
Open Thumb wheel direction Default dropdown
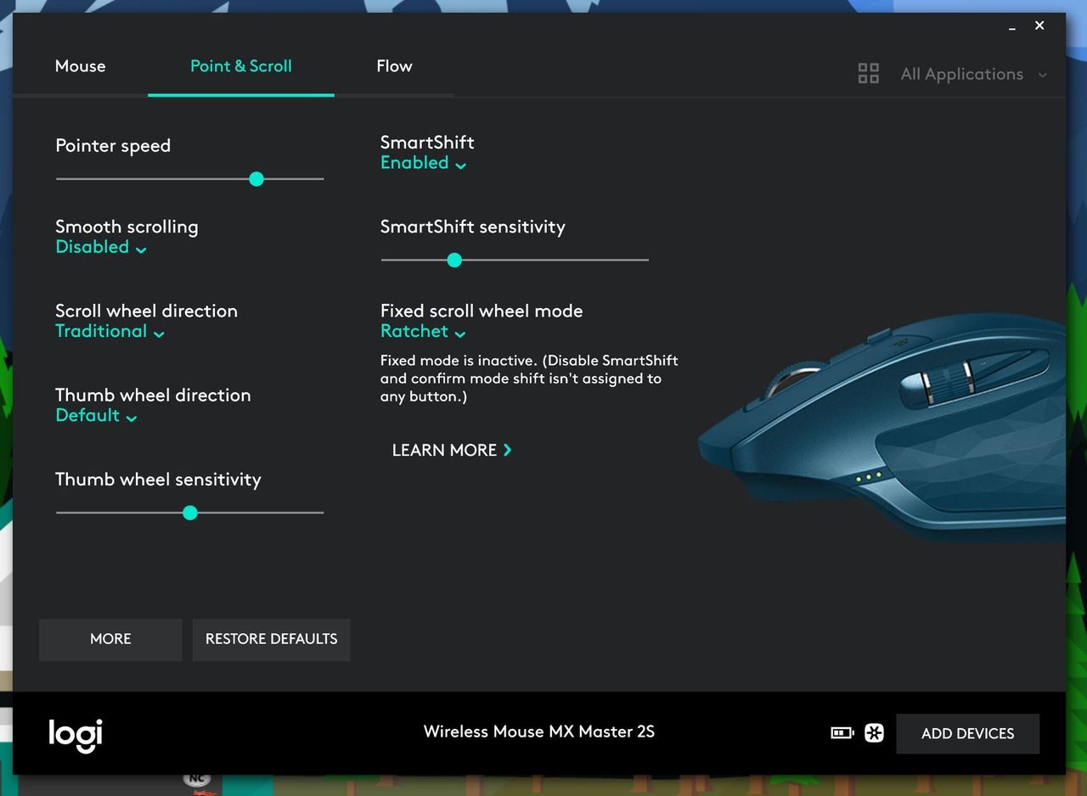(x=96, y=416)
